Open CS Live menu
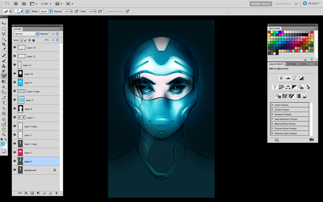The height and width of the screenshot is (202, 323). pyautogui.click(x=311, y=4)
